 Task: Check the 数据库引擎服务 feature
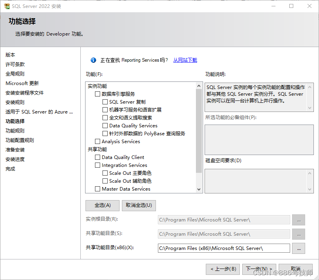[x=97, y=94]
